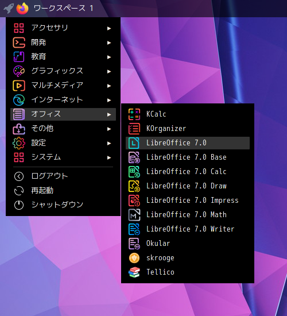Expand アクセサリ submenu arrow

pyautogui.click(x=109, y=28)
